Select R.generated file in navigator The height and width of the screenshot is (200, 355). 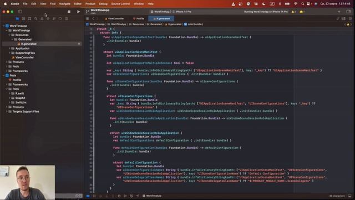pyautogui.click(x=42, y=44)
